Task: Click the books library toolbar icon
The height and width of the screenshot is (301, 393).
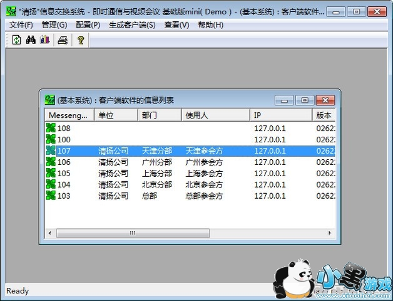Action: tap(45, 40)
